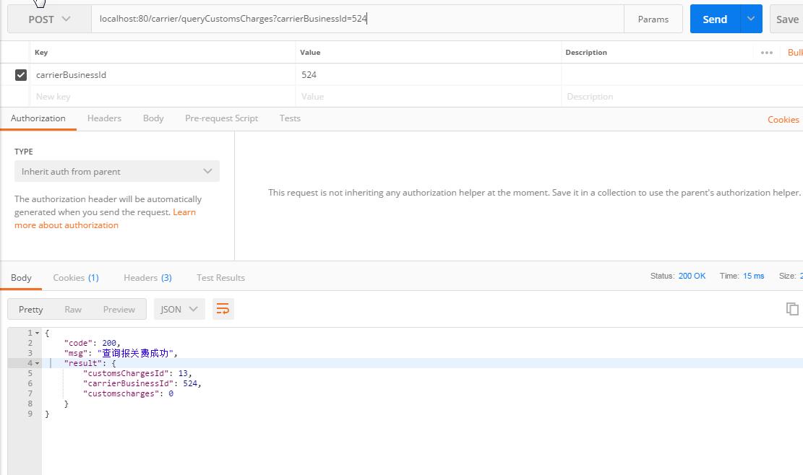Screen dimensions: 803x475
Task: Open the Test Results tab
Action: point(220,278)
